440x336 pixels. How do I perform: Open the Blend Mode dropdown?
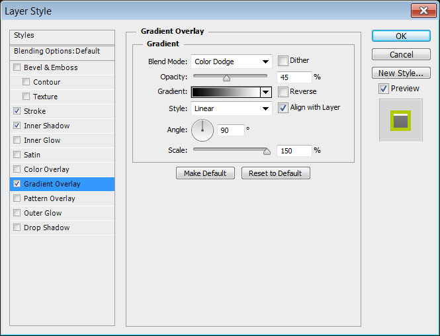coord(232,62)
